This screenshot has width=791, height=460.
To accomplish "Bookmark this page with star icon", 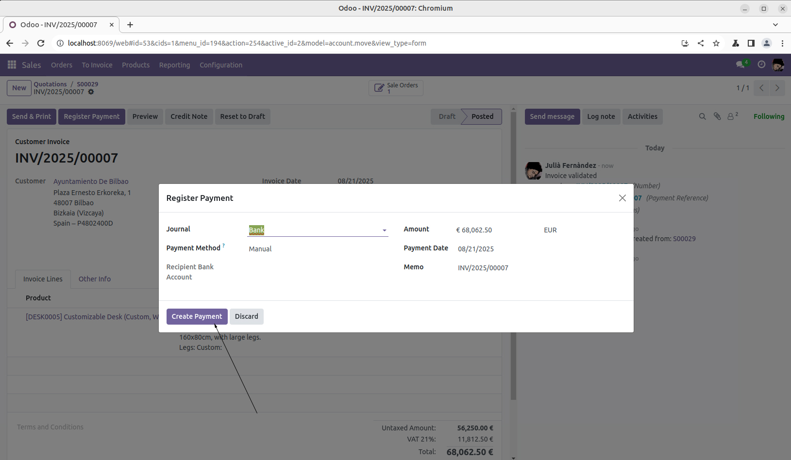I will tap(716, 43).
